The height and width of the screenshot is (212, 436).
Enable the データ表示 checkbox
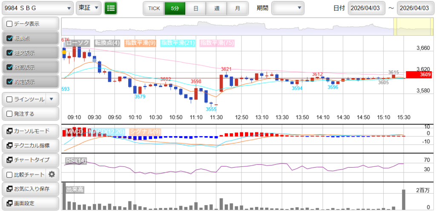[10, 24]
